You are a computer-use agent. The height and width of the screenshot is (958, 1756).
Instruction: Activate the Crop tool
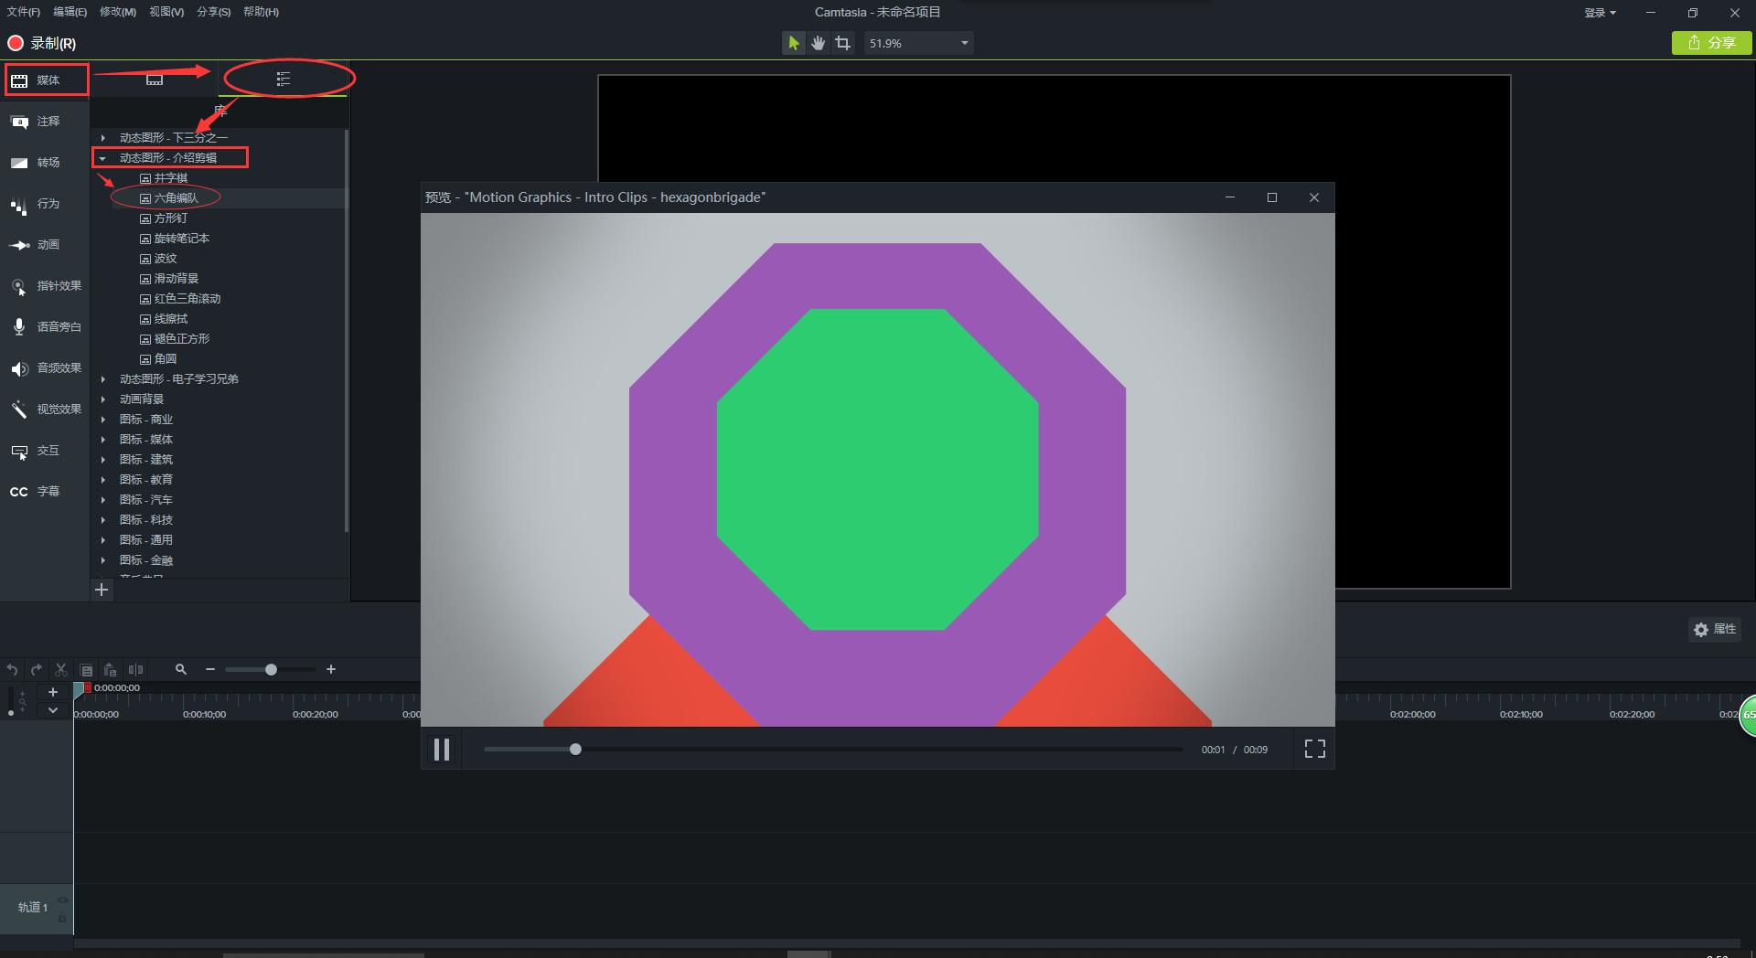point(842,43)
